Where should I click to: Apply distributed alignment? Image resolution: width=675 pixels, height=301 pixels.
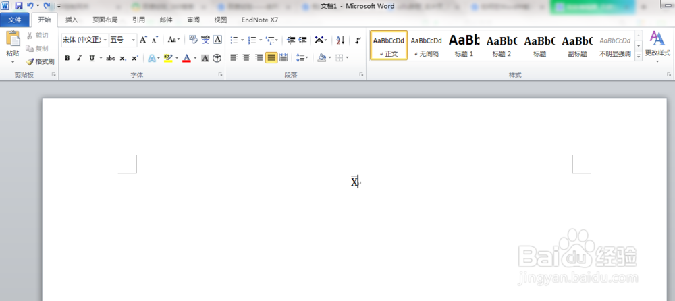[283, 57]
